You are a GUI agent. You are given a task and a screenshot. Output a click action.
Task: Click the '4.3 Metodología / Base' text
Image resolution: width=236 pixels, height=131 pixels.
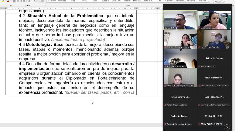coord(41,45)
